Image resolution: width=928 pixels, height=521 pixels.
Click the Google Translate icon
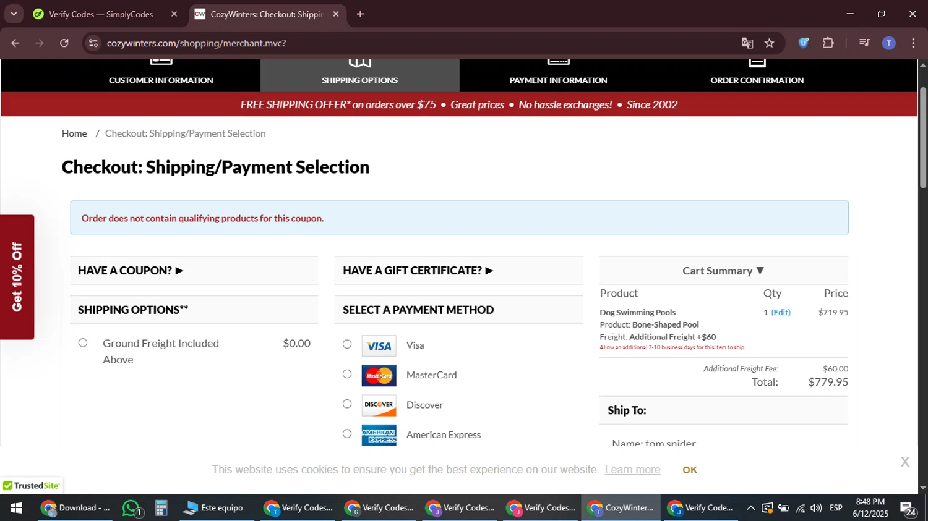747,43
